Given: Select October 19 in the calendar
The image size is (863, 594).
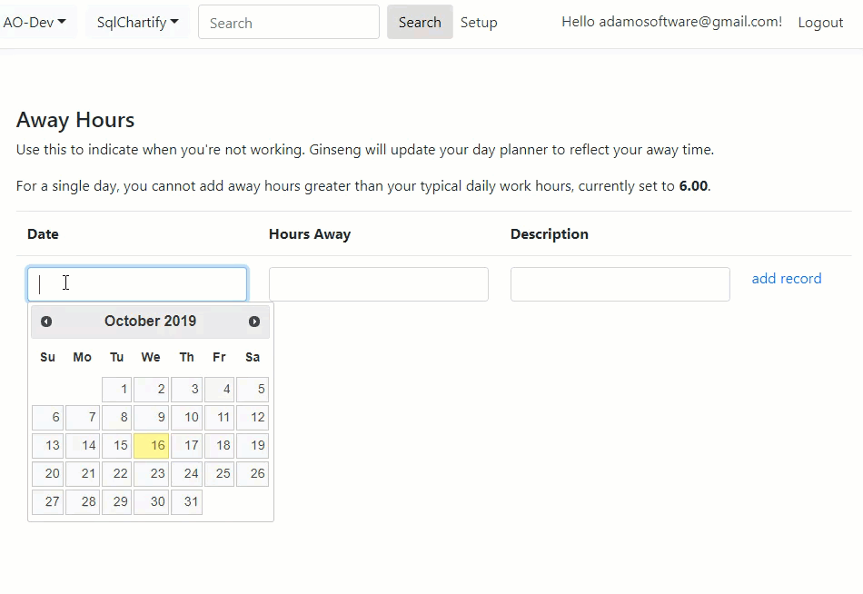Looking at the screenshot, I should coord(253,446).
